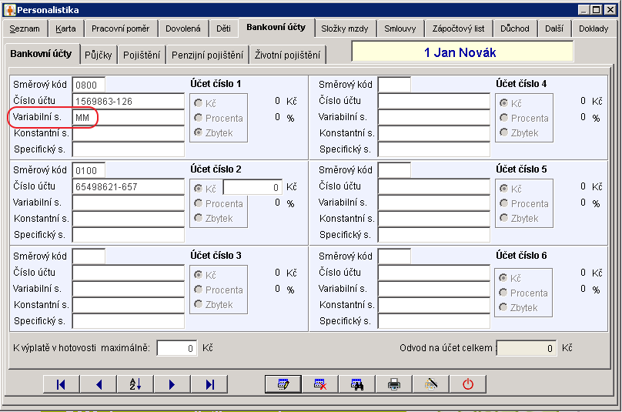
Task: Click Účet číslo 3 heading
Action: (216, 255)
